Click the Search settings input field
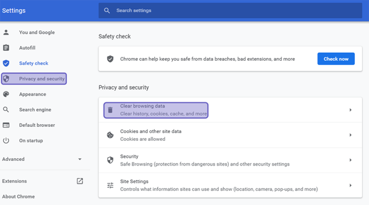 (230, 11)
